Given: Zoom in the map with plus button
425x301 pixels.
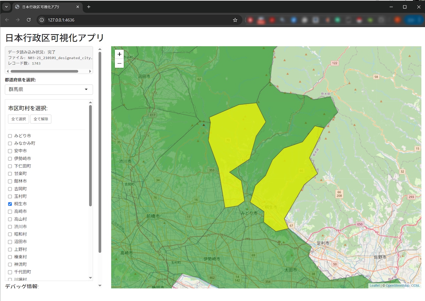Looking at the screenshot, I should (x=119, y=54).
